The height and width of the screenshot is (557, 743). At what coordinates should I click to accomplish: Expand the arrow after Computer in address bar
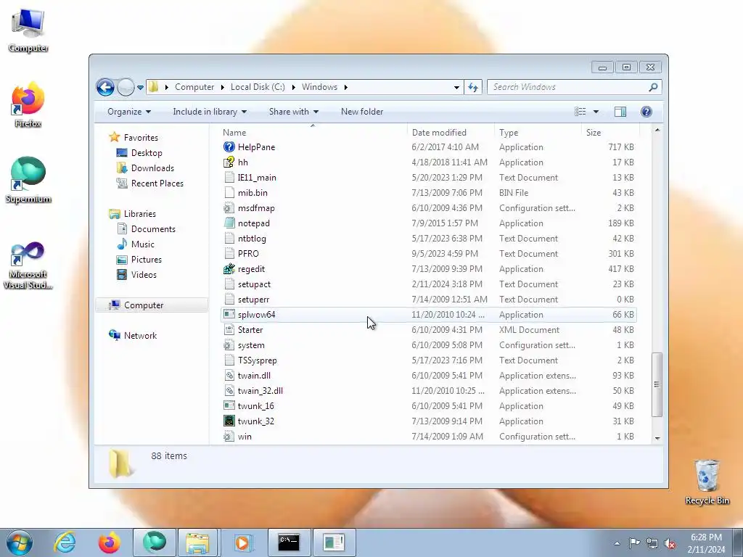[x=222, y=87]
